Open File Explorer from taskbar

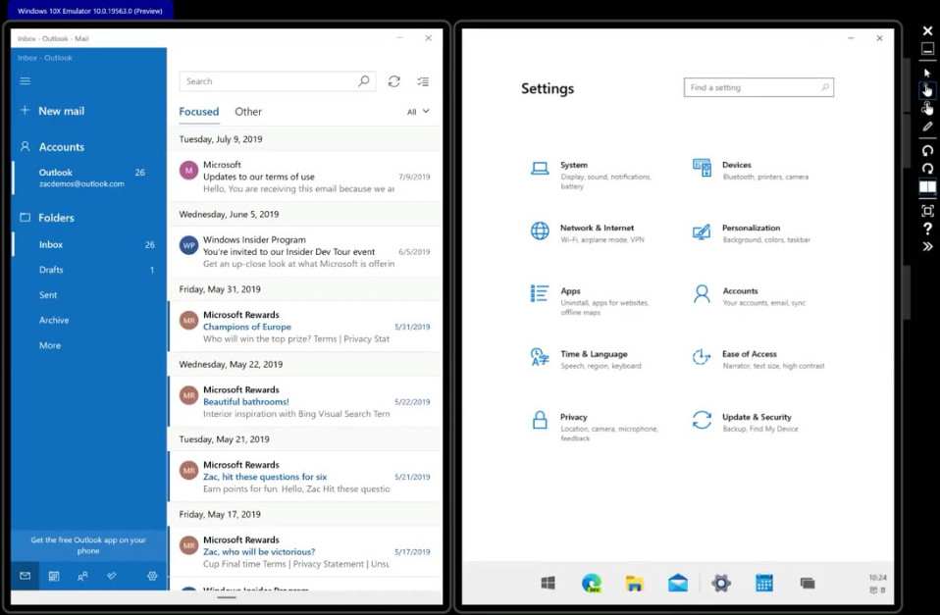(x=635, y=583)
